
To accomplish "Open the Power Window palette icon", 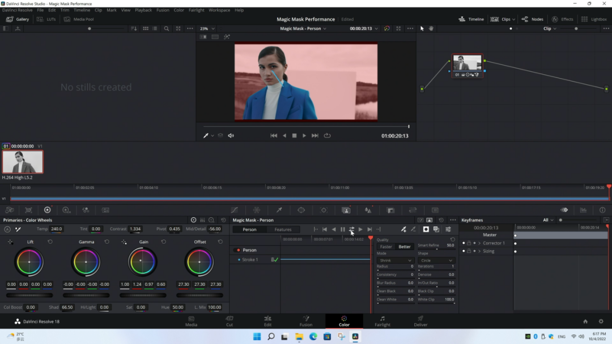I will point(301,210).
